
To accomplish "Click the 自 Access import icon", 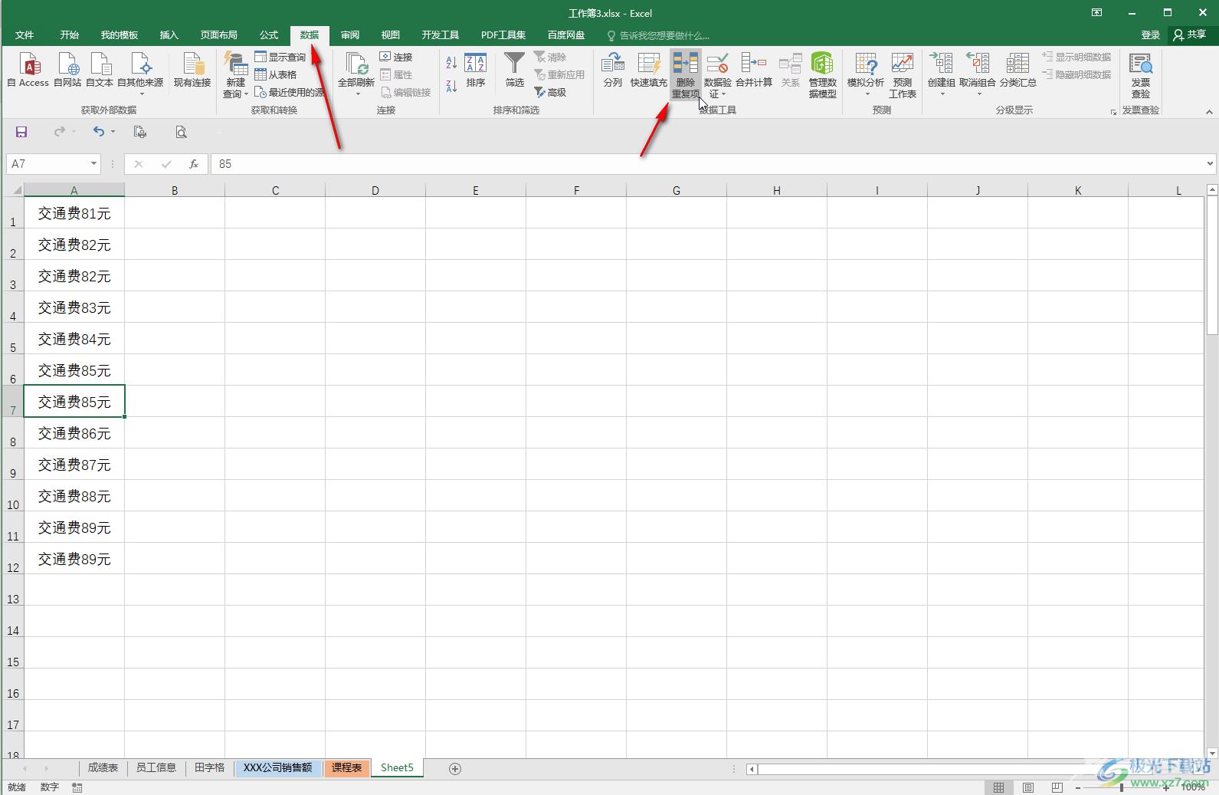I will pyautogui.click(x=28, y=70).
